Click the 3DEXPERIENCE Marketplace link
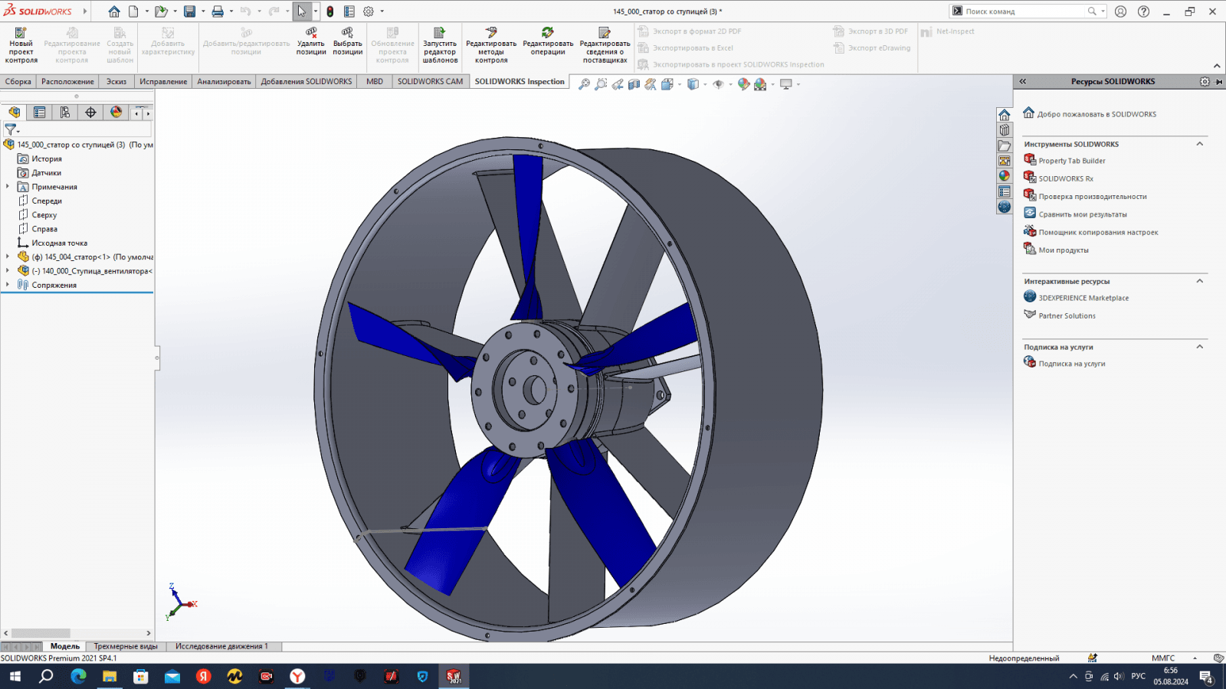The width and height of the screenshot is (1226, 689). click(1083, 298)
